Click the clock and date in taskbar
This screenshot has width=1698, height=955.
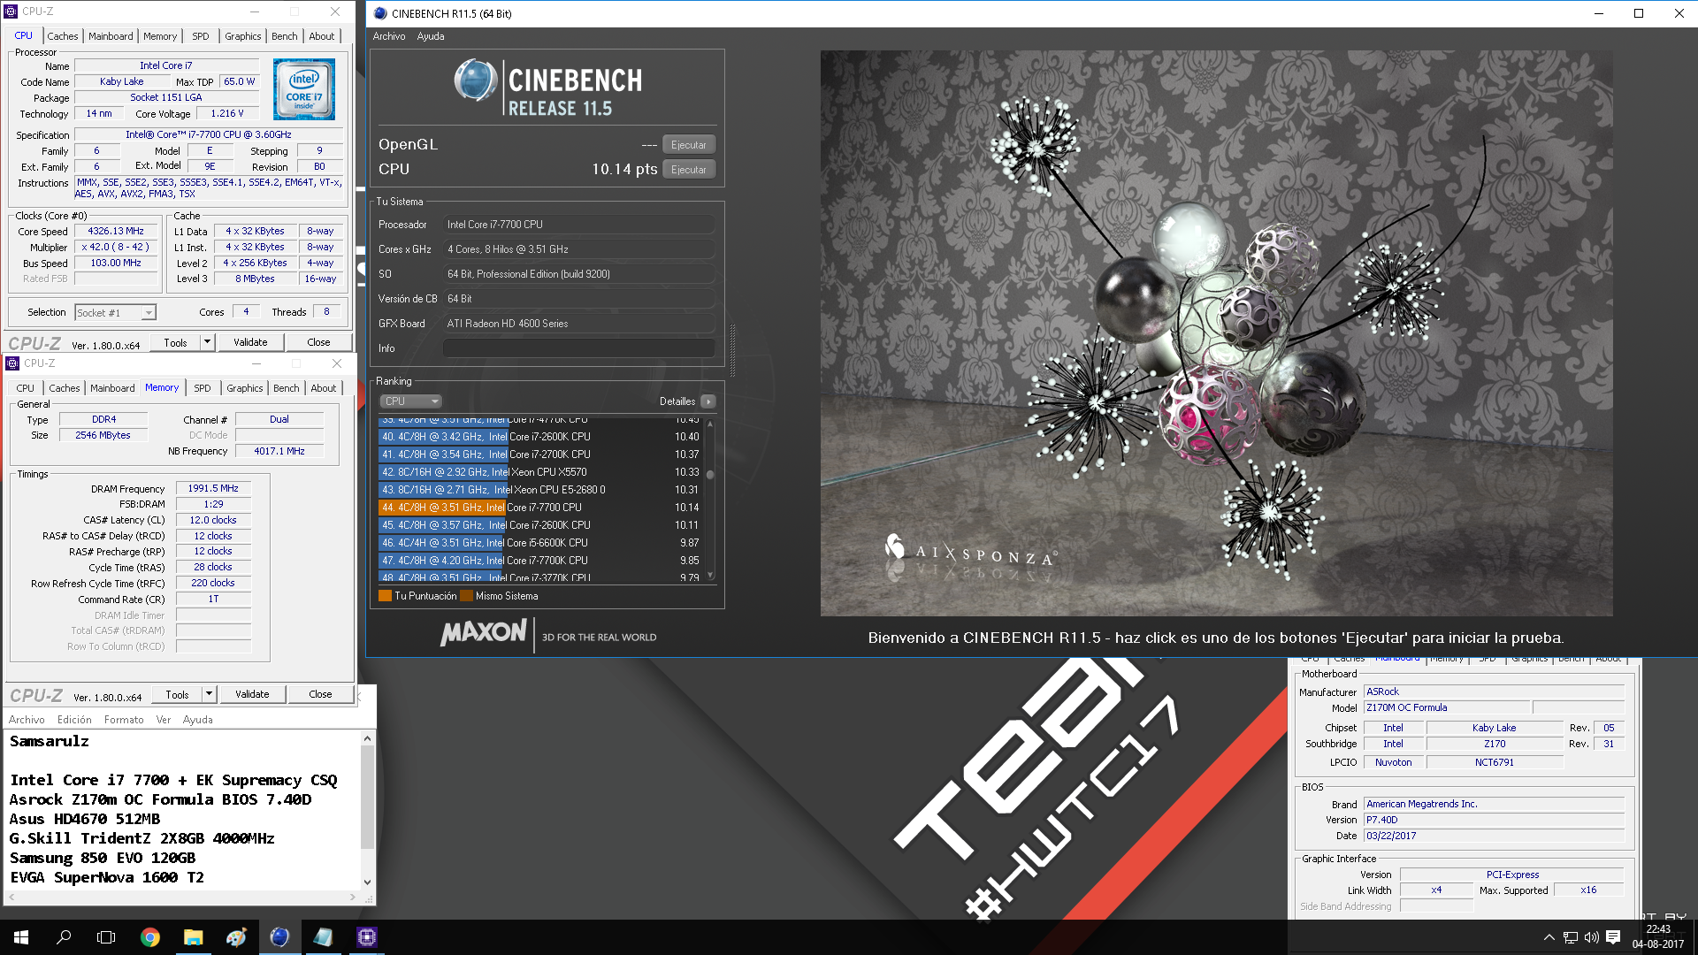1657,937
